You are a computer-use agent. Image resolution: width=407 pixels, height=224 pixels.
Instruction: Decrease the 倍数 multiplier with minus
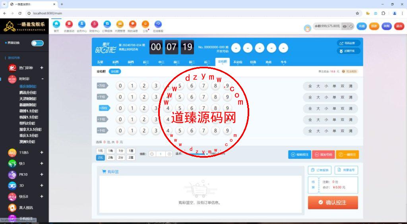[x=152, y=154]
